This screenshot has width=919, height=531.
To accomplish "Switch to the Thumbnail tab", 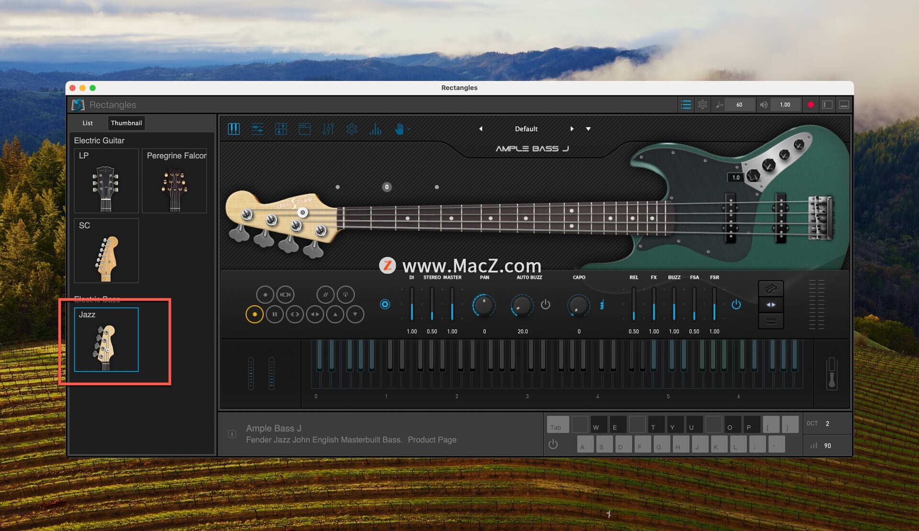I will click(126, 123).
